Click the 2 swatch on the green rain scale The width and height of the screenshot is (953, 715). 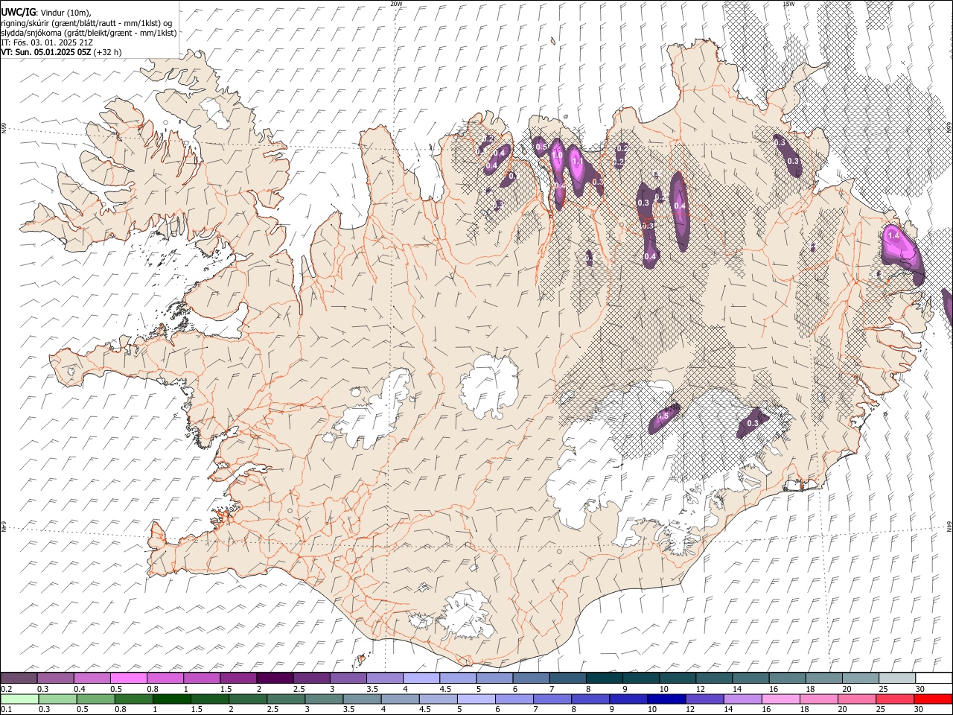(248, 699)
